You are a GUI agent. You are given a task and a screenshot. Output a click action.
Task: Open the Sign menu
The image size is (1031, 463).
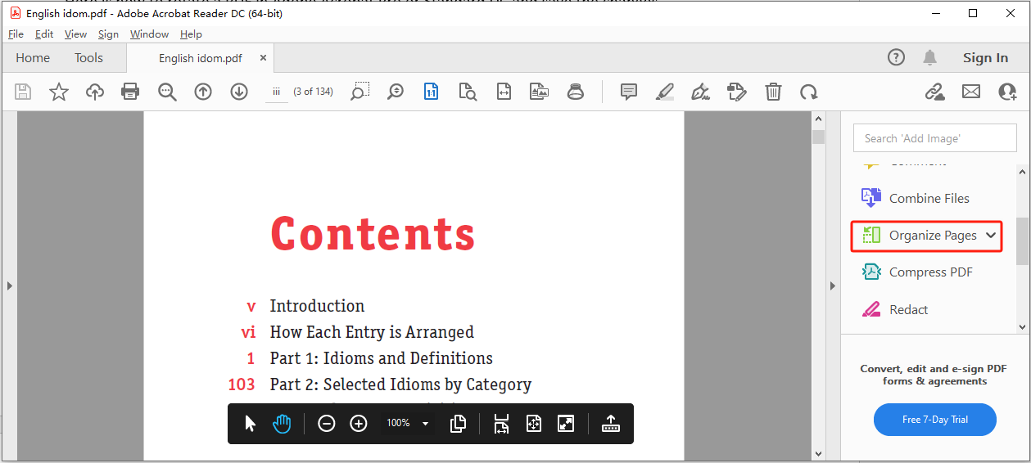click(x=108, y=34)
